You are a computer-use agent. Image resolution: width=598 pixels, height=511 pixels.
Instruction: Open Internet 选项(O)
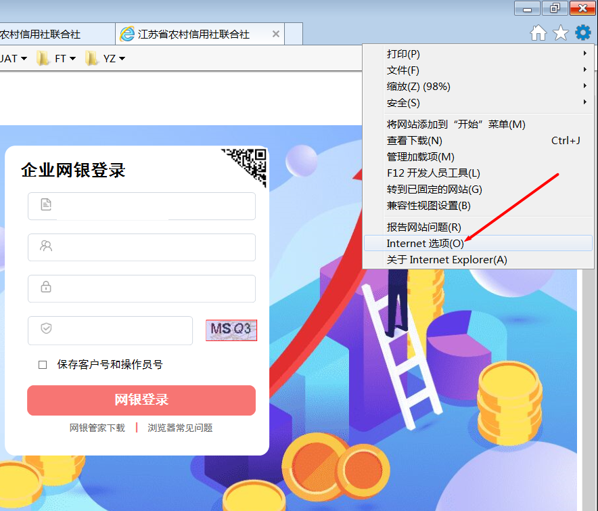coord(479,244)
